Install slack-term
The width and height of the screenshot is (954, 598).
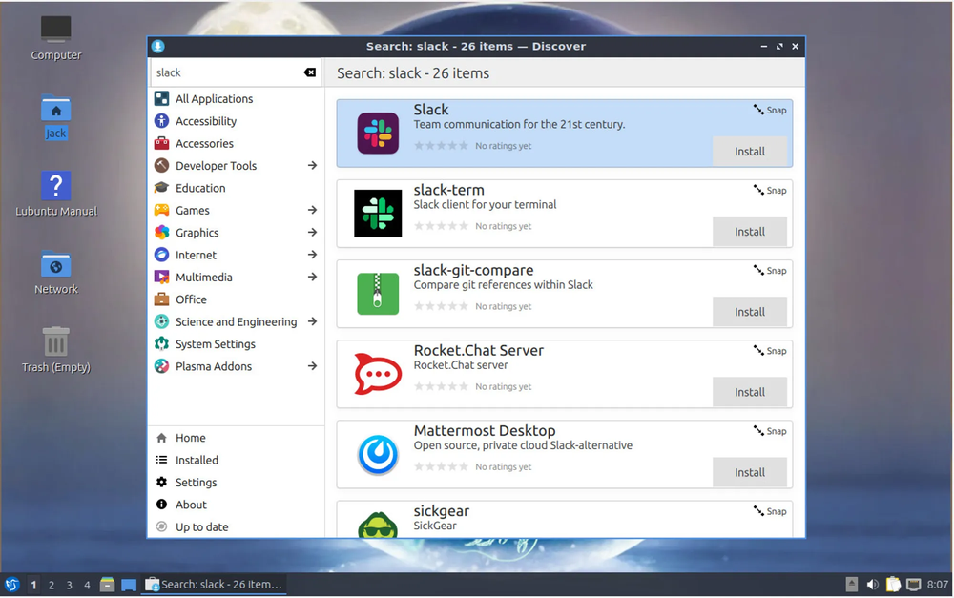pos(750,232)
